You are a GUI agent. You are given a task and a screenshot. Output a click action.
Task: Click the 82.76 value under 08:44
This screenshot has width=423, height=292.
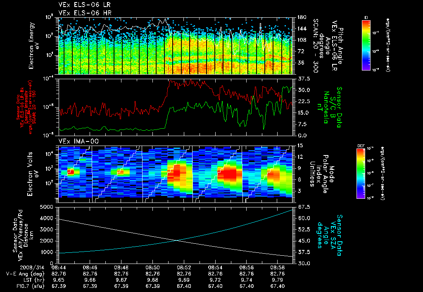(x=59, y=274)
